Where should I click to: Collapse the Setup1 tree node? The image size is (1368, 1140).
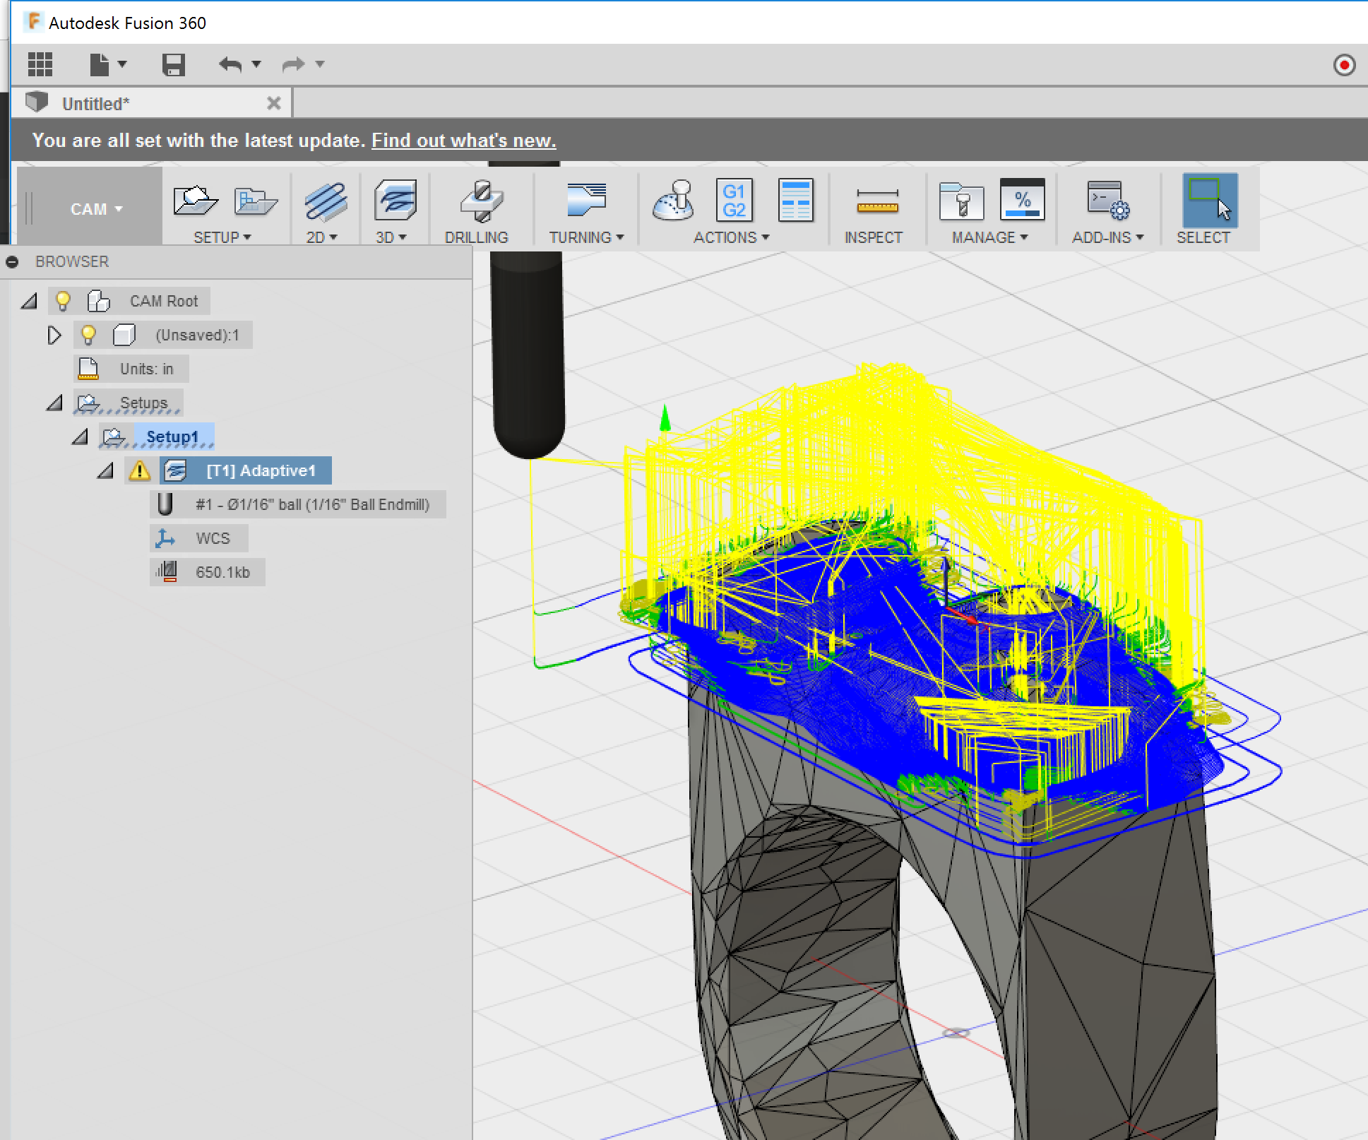pyautogui.click(x=79, y=436)
